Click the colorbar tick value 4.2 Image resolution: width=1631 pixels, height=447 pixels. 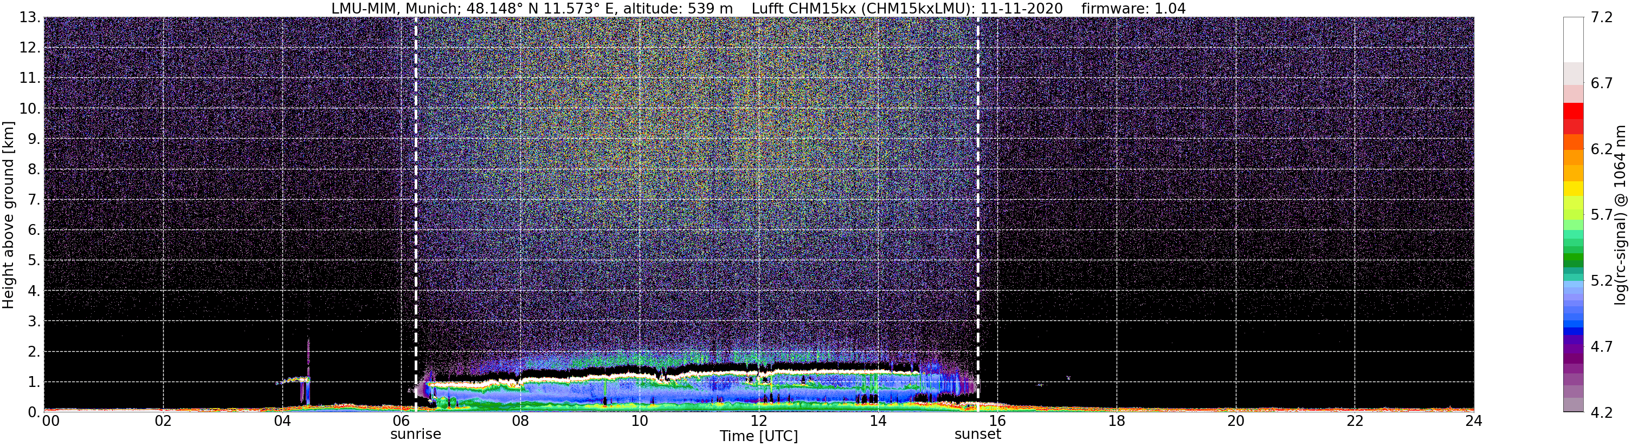[x=1601, y=412]
